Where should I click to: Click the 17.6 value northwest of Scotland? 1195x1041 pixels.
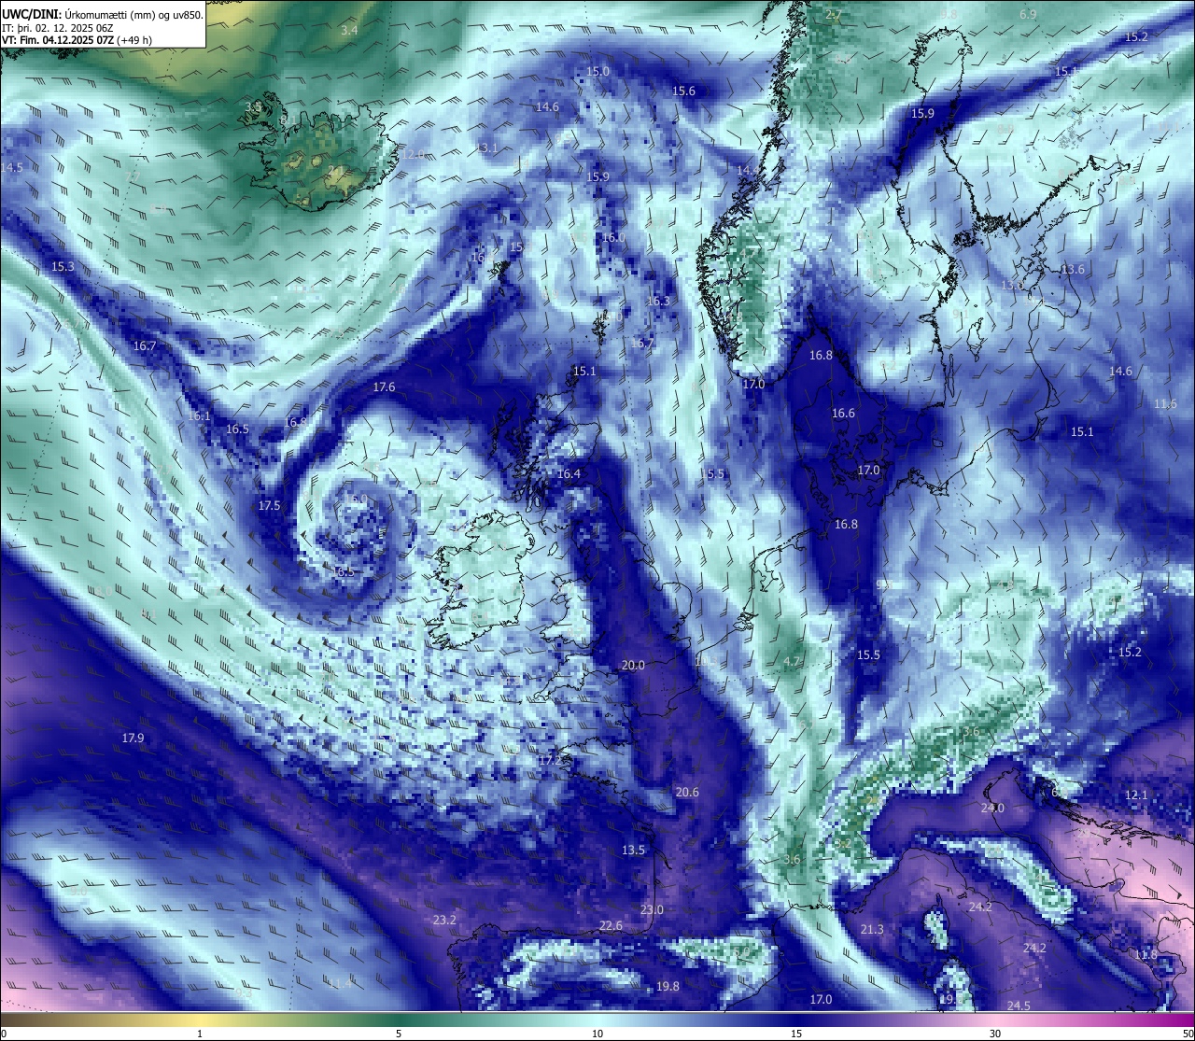[384, 387]
